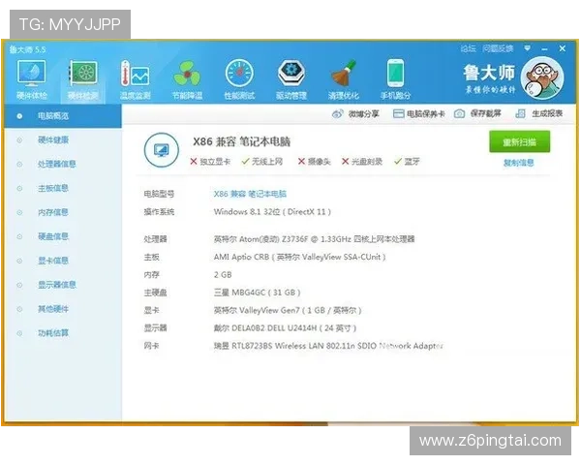581x465 pixels.
Task: Click the 清理优化 broom icon
Action: [344, 76]
